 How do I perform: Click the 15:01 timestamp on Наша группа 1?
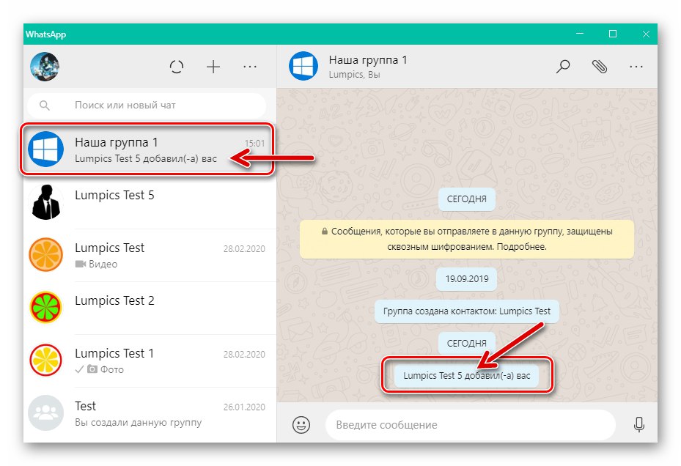(254, 144)
